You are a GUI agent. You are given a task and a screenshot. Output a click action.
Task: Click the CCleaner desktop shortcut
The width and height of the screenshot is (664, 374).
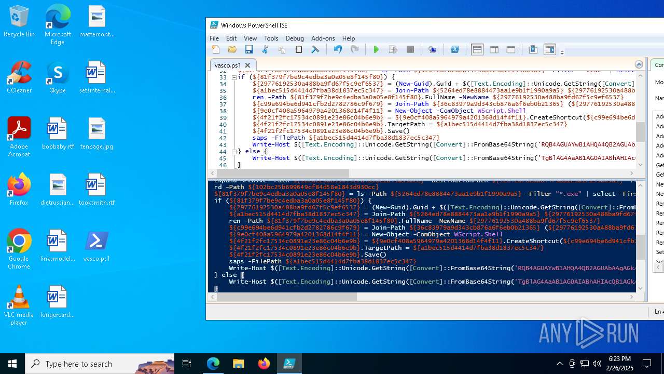pos(19,77)
